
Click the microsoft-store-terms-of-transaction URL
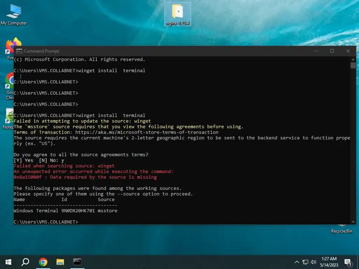pyautogui.click(x=147, y=132)
